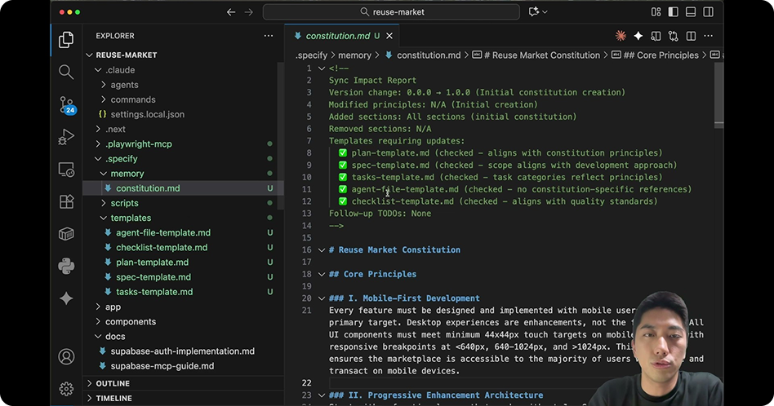Expand the scripts folder
Image resolution: width=774 pixels, height=406 pixels.
coord(124,203)
